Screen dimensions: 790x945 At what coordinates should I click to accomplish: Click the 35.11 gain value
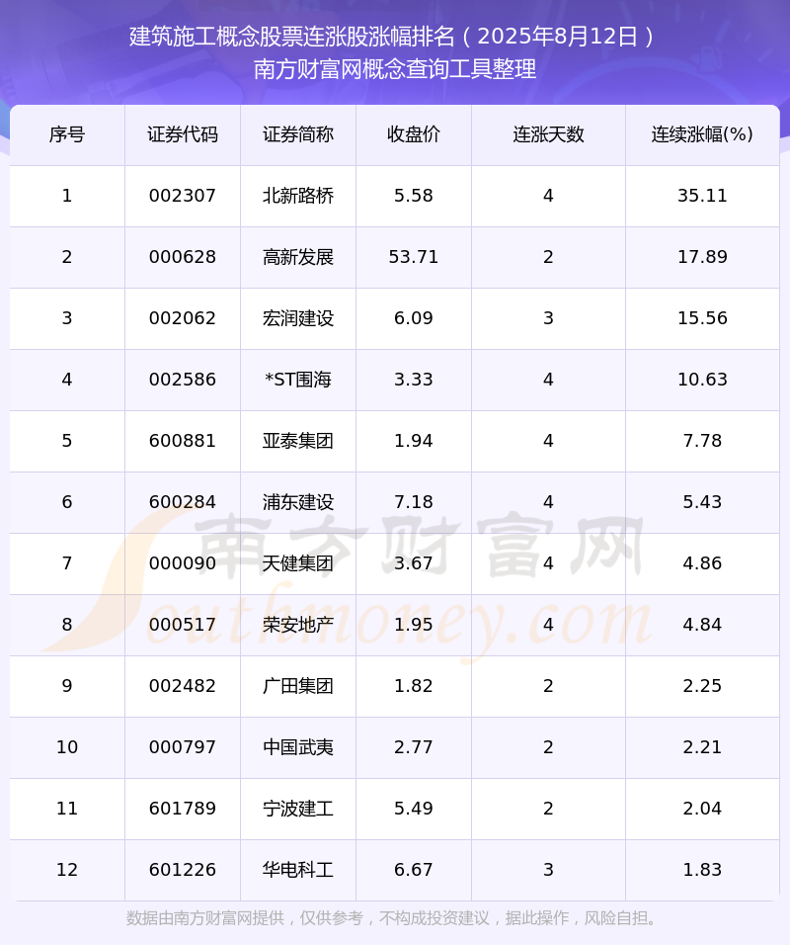coord(702,196)
